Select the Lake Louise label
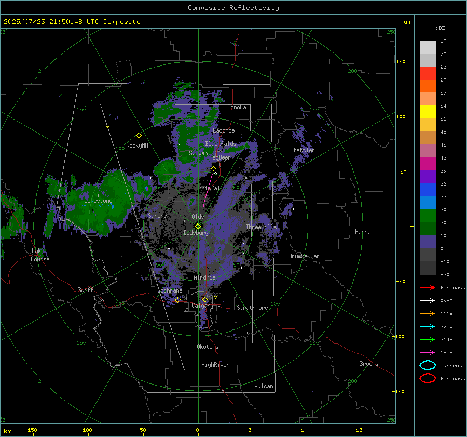The height and width of the screenshot is (437, 467). pos(40,255)
